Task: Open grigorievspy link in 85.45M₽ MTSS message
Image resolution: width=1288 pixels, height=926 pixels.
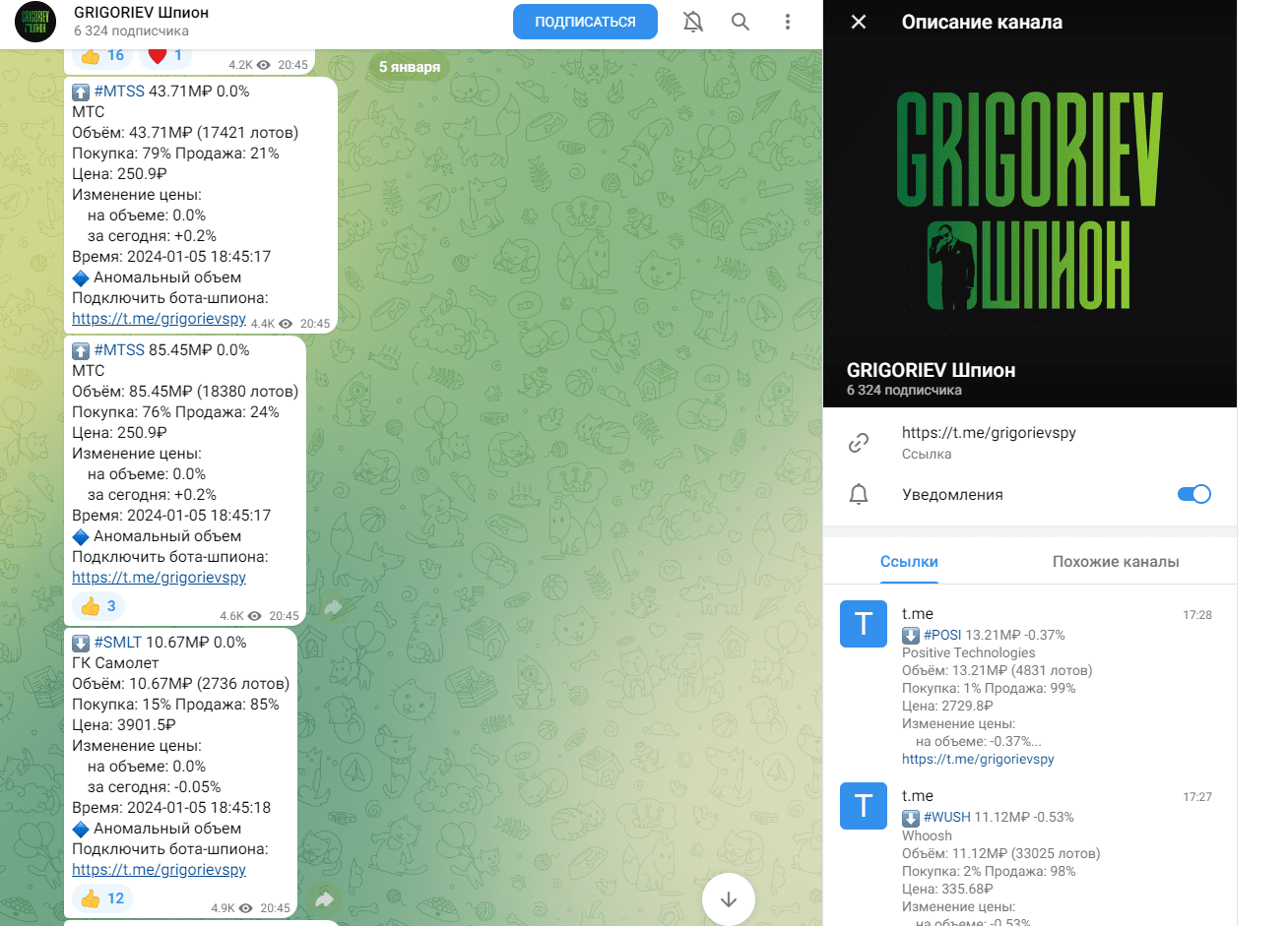Action: [159, 577]
